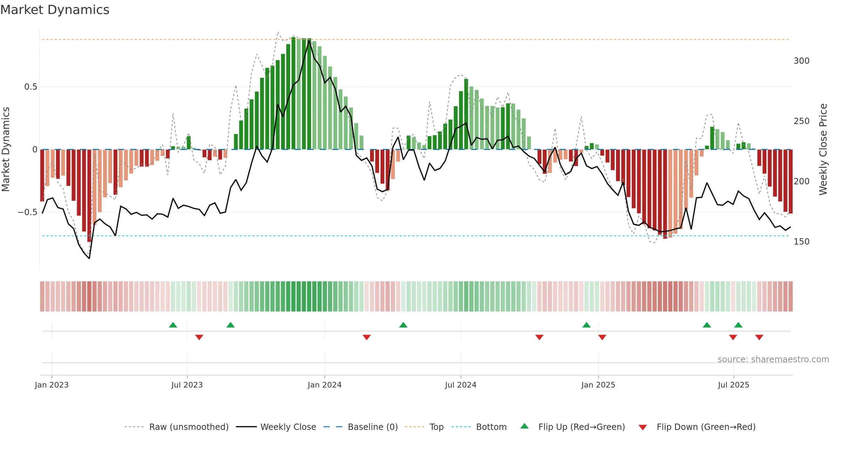Viewport: 841px width, 473px height.
Task: Click the Jul 2025 x-axis label
Action: 734,385
